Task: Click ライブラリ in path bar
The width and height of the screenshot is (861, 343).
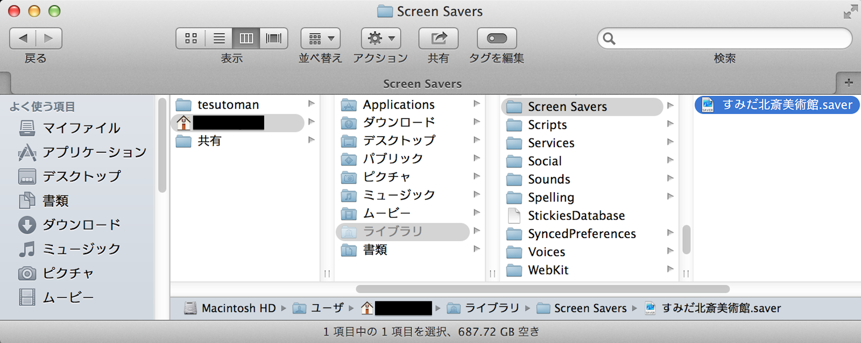Action: pyautogui.click(x=483, y=308)
